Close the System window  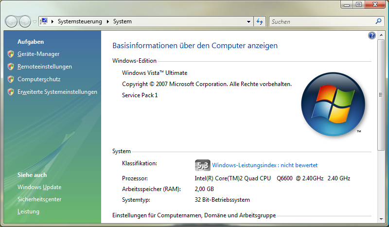pyautogui.click(x=375, y=4)
